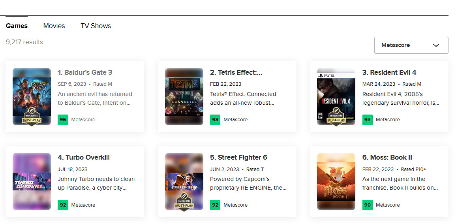Click Moss: Book II's 90 score badge

368,205
